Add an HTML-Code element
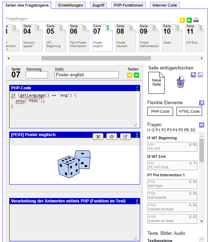 [x=189, y=111]
